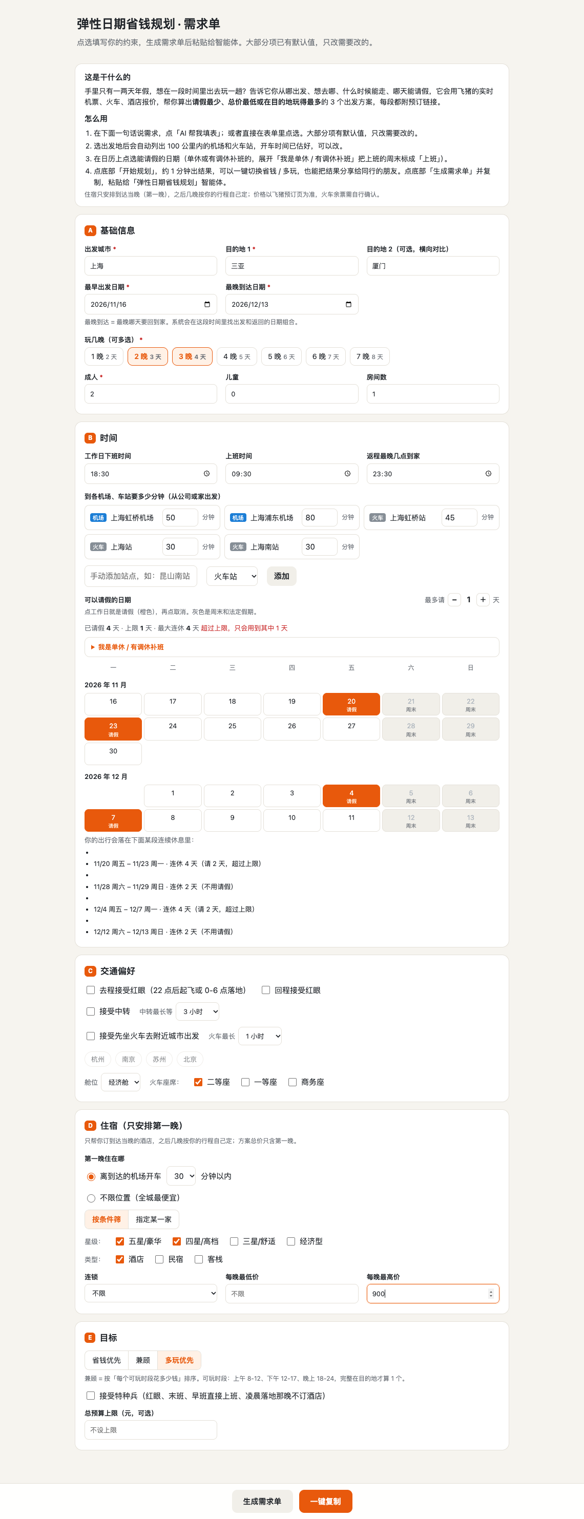Screen dimensions: 584x1519
Task: Click the 机场 badge for 上海浦东机场
Action: [238, 518]
